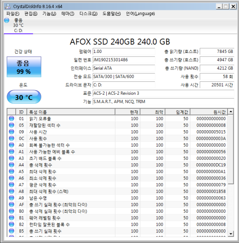Click the total host writes value 4947 GB

[x=217, y=60]
